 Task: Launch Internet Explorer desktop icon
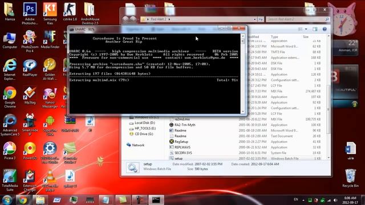(10, 69)
